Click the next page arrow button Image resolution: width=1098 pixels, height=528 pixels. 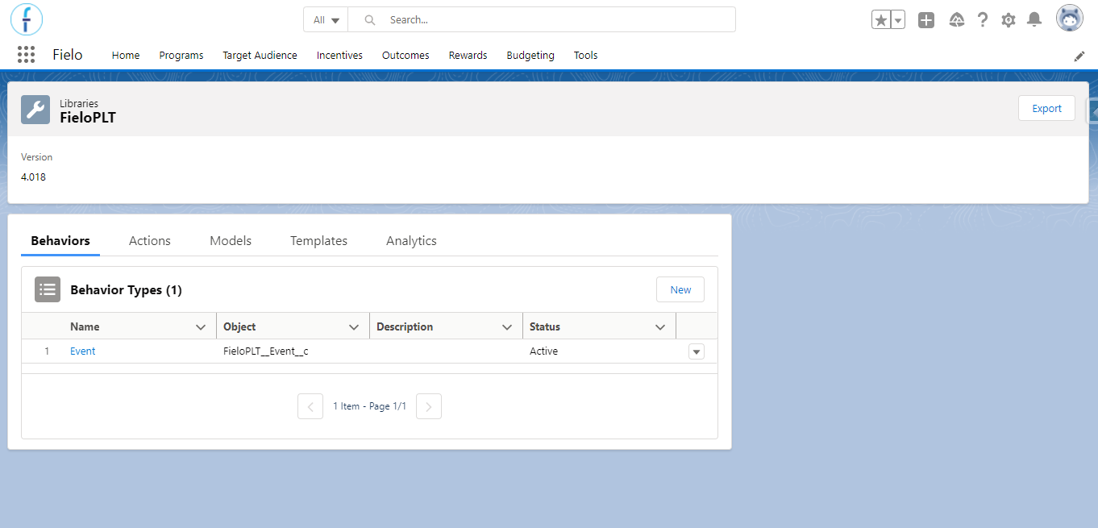tap(429, 406)
